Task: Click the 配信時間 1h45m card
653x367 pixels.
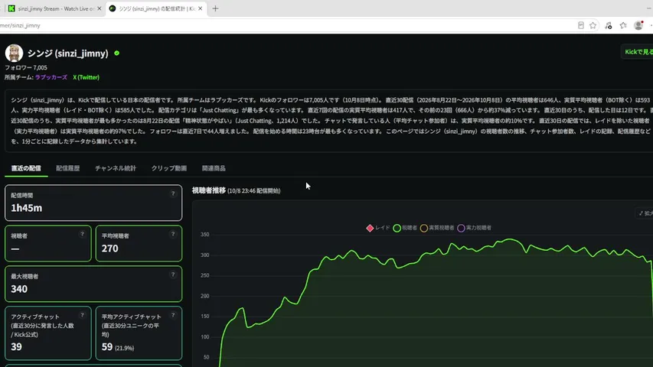Action: (x=93, y=203)
